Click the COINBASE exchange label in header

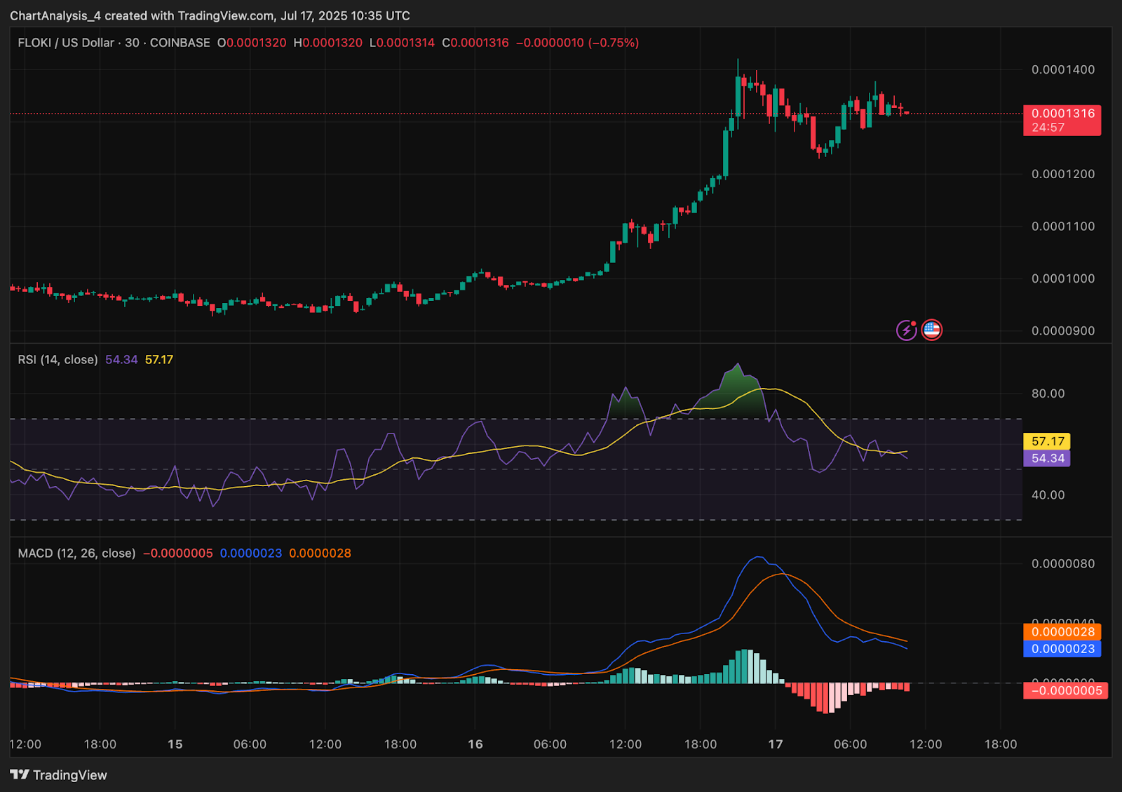click(x=180, y=43)
